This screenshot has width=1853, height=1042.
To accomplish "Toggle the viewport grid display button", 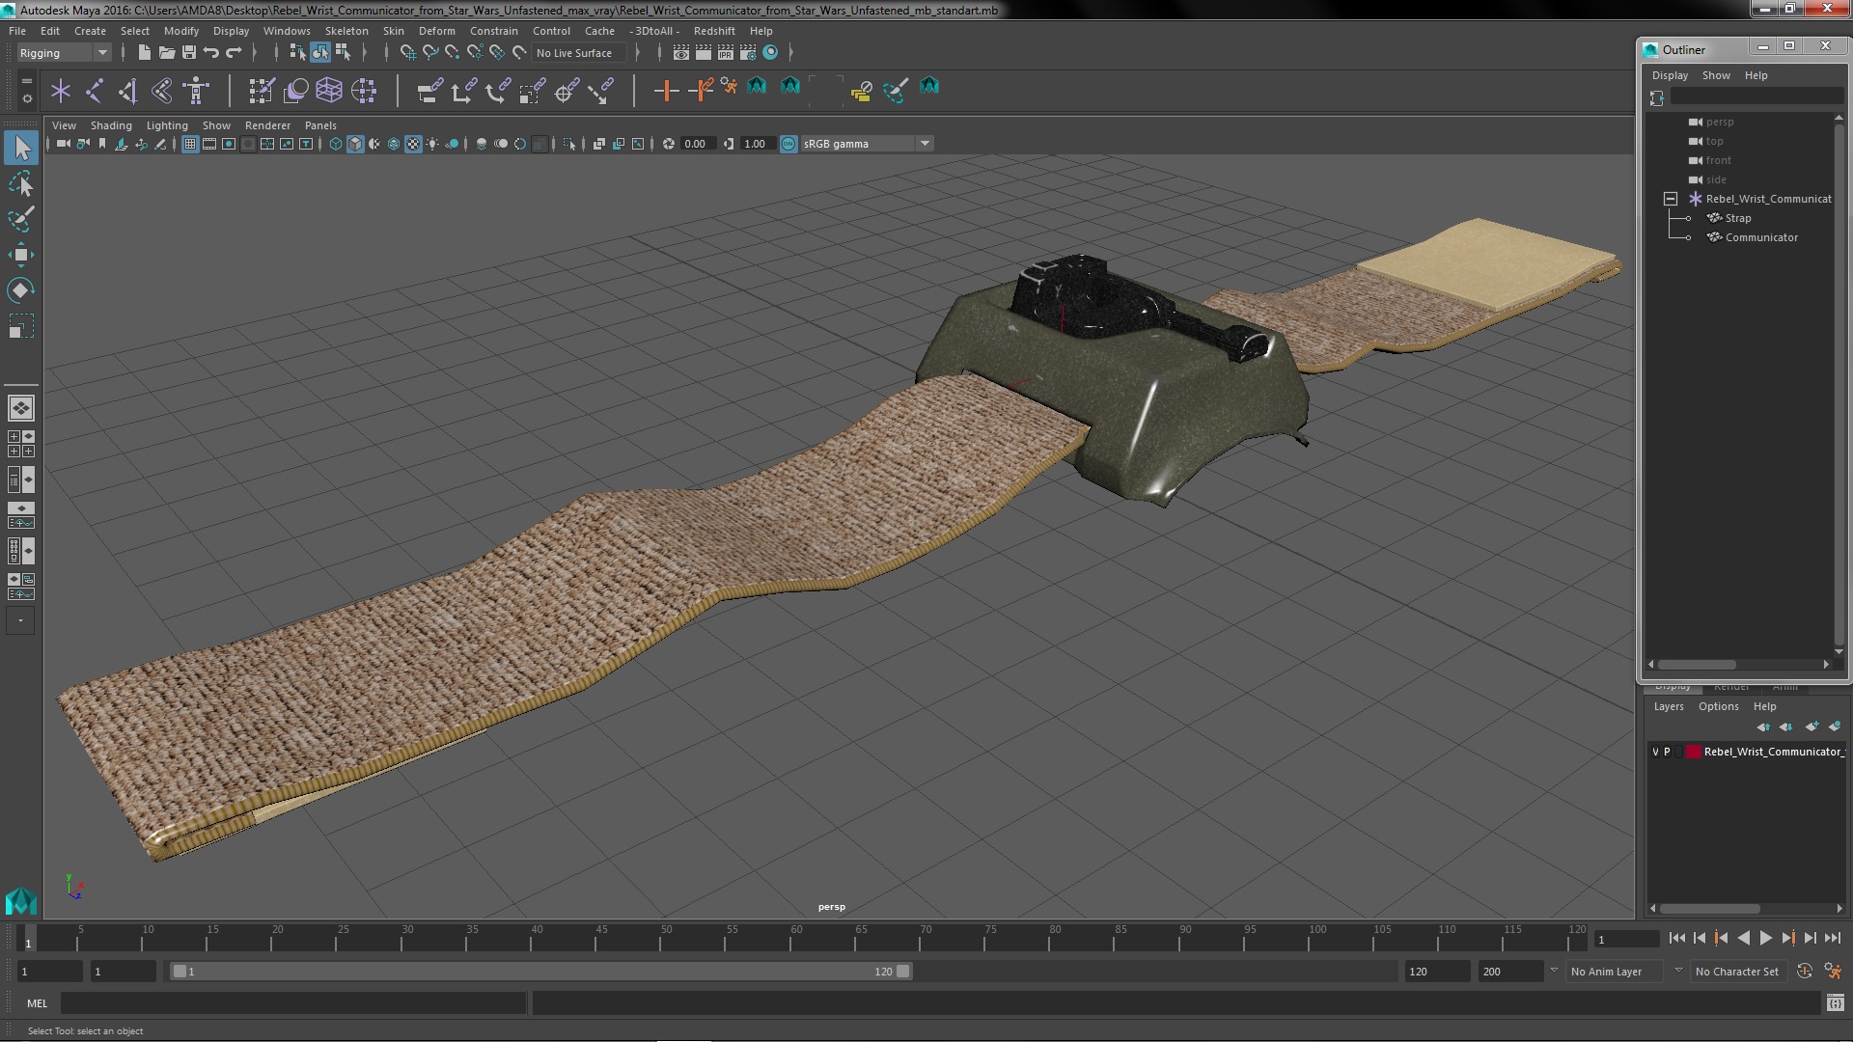I will click(x=190, y=144).
